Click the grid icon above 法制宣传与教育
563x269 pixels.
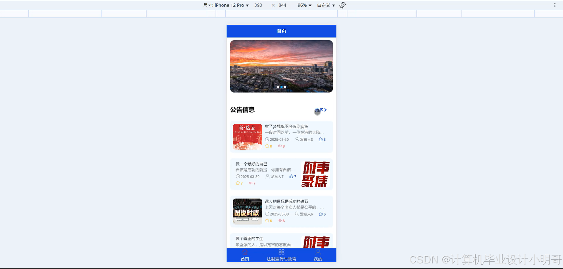281,252
